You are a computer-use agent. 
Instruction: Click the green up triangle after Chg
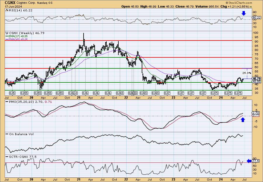[x=251, y=7]
